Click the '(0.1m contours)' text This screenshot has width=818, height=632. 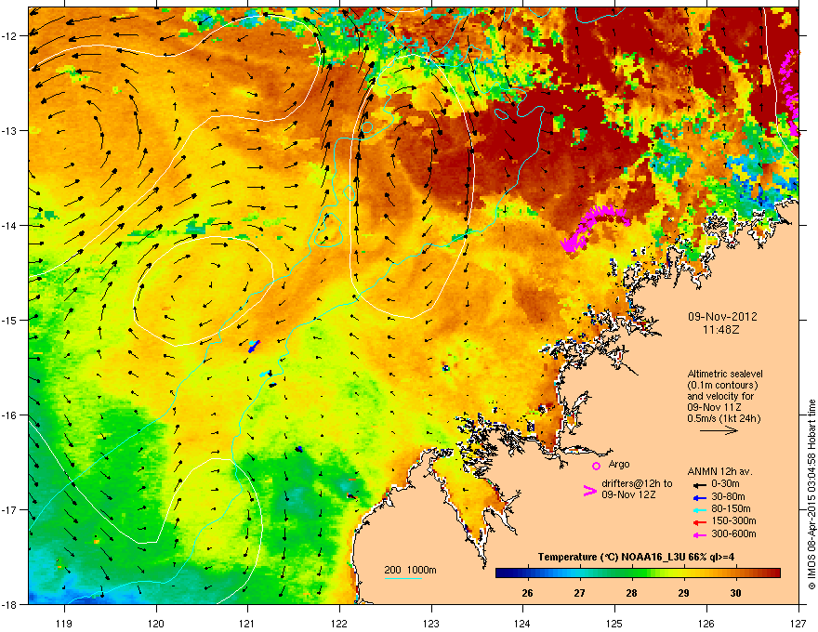point(722,386)
